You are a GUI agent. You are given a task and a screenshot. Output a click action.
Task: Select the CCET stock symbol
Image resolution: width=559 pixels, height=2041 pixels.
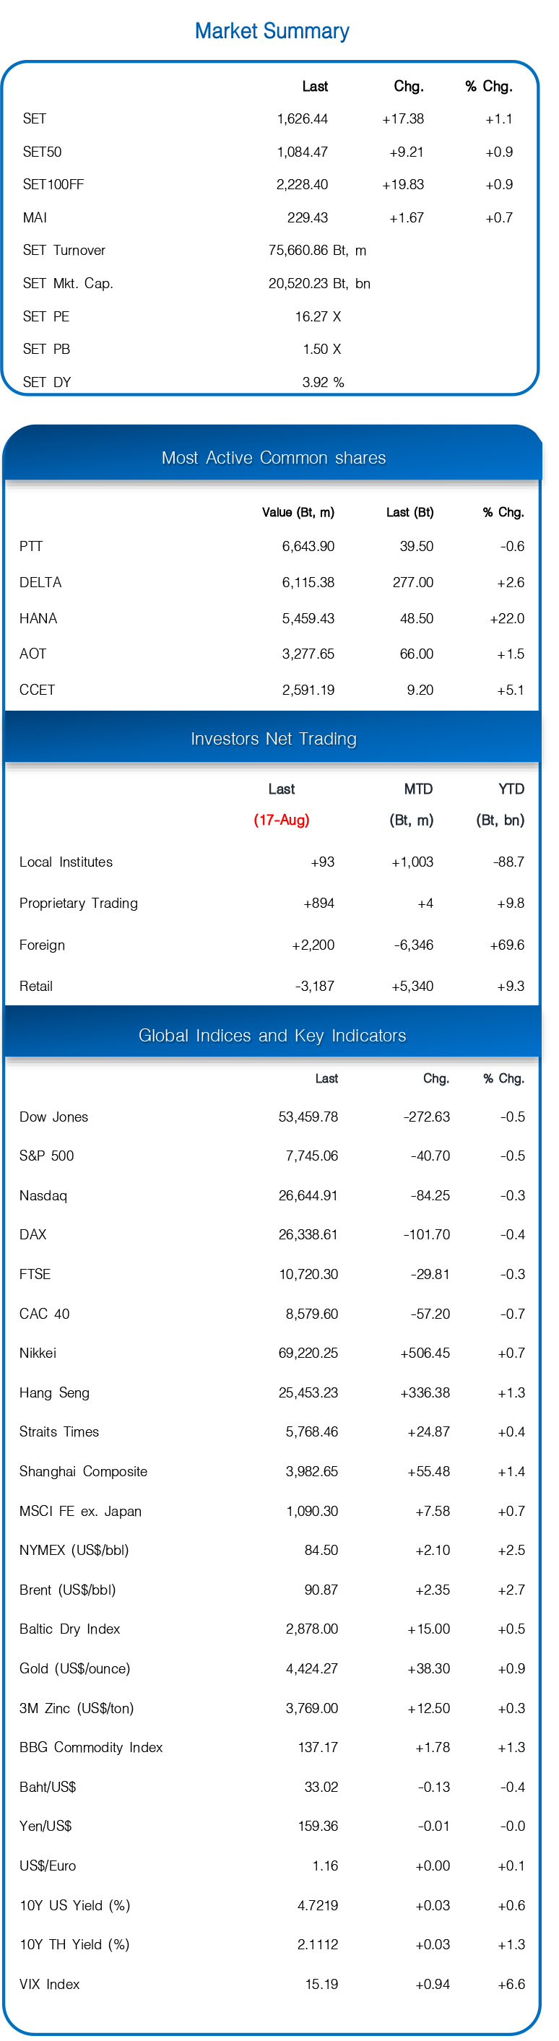[38, 690]
